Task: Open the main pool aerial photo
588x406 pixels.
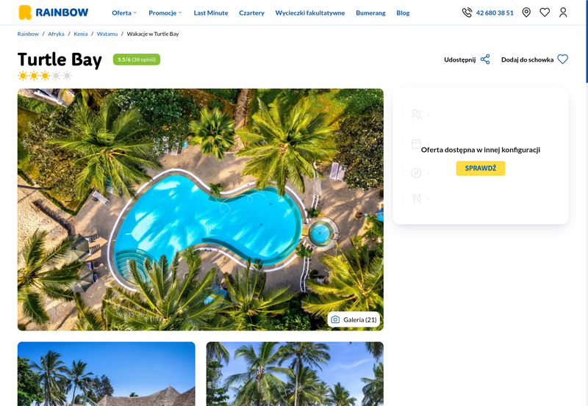Action: click(201, 209)
